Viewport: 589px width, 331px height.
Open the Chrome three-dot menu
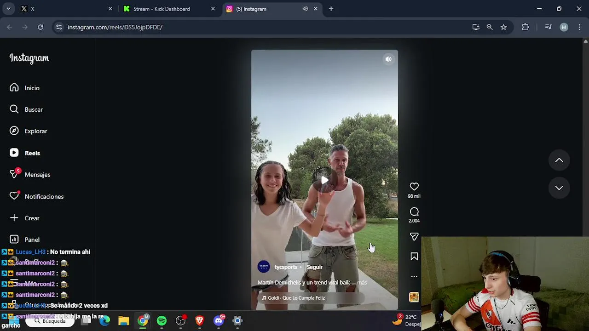point(579,27)
